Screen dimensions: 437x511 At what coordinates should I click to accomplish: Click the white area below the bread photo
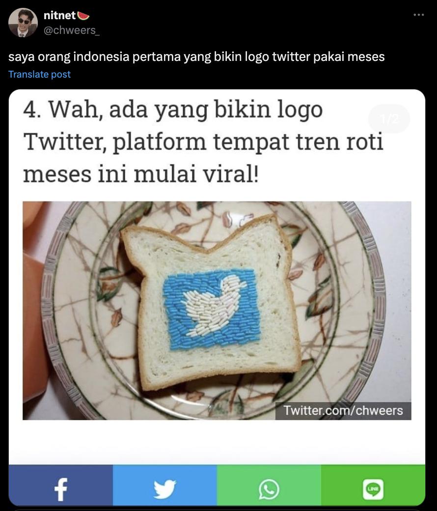pyautogui.click(x=217, y=442)
